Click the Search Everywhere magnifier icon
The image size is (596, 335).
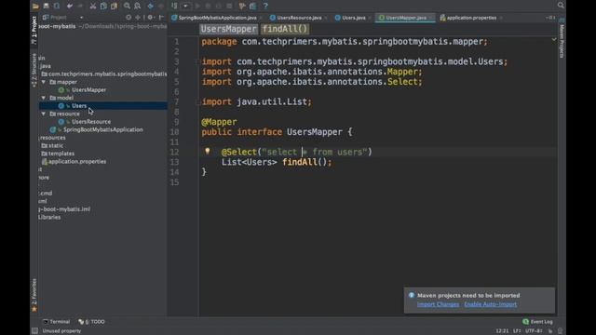(x=561, y=5)
